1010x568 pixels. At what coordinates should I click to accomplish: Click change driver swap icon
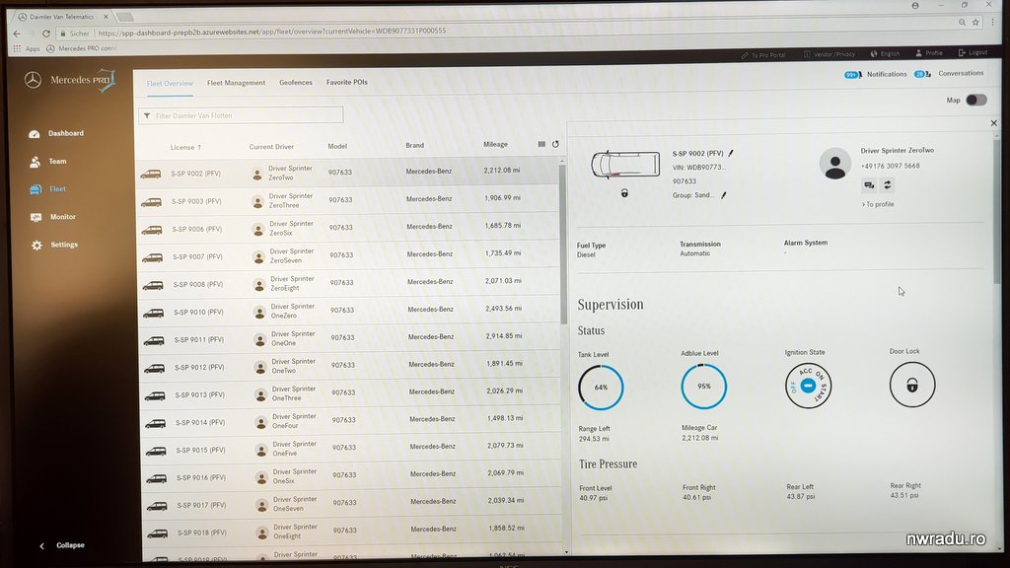(x=887, y=184)
